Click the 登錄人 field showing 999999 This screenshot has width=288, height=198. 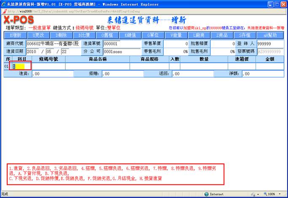(x=269, y=43)
